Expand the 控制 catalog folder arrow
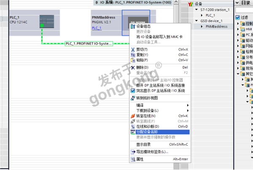This screenshot has height=170, width=253. 238,24
